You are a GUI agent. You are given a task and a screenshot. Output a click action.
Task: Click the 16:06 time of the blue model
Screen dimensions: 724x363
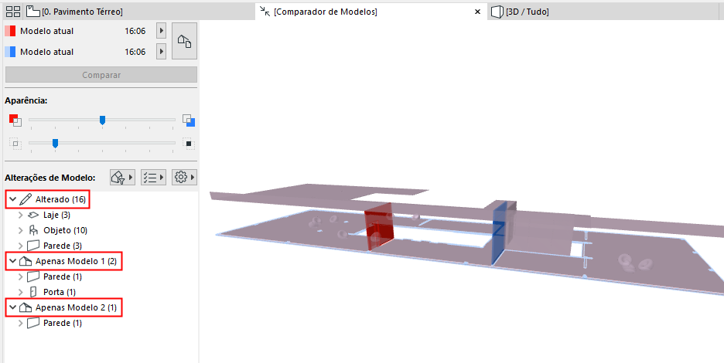(x=135, y=52)
